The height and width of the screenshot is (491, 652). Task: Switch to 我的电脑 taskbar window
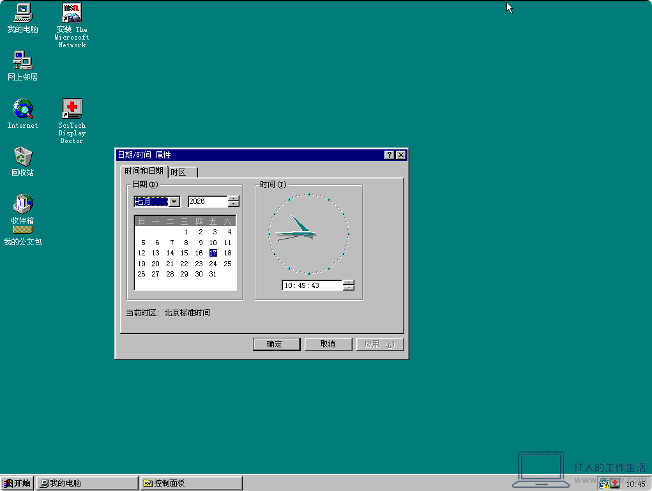pyautogui.click(x=87, y=483)
